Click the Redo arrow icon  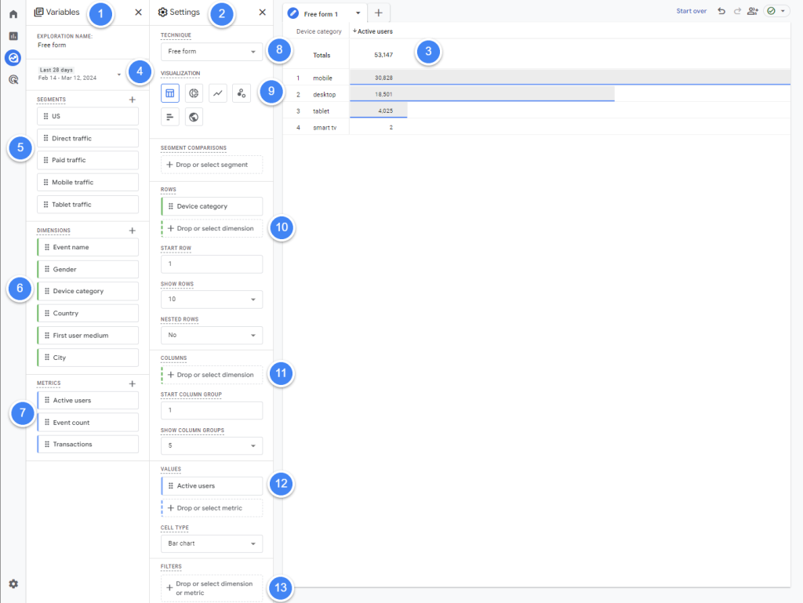737,11
